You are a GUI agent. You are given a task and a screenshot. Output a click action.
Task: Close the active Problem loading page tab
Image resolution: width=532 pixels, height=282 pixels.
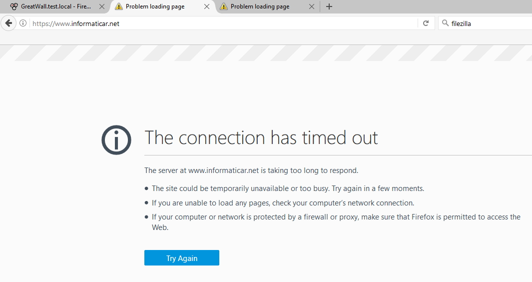point(207,6)
